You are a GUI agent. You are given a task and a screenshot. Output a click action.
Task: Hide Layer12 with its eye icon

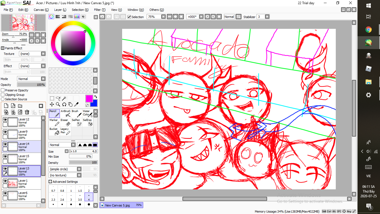click(x=5, y=119)
